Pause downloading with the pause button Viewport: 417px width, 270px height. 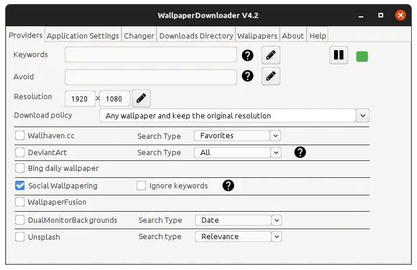point(339,55)
